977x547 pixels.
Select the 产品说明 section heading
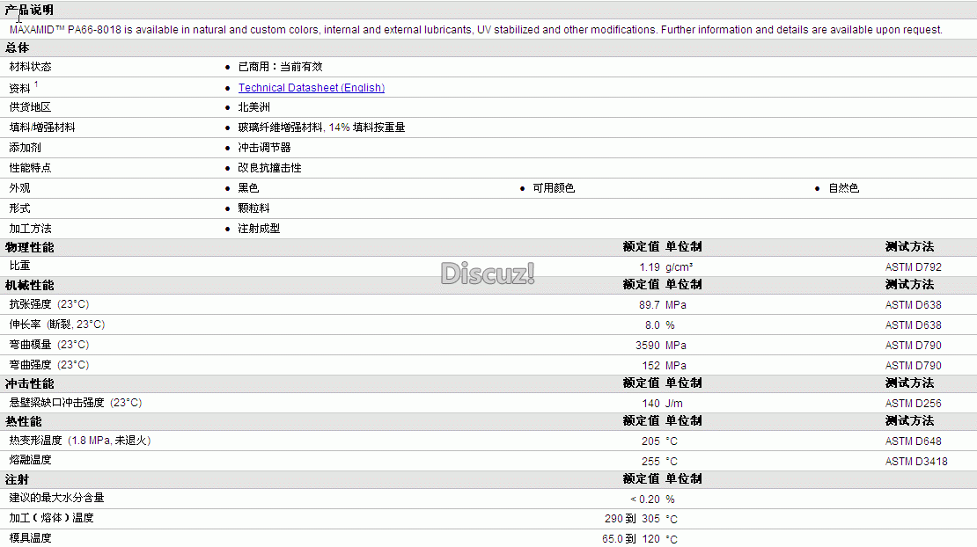29,10
